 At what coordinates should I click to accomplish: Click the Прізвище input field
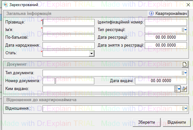click(69, 22)
